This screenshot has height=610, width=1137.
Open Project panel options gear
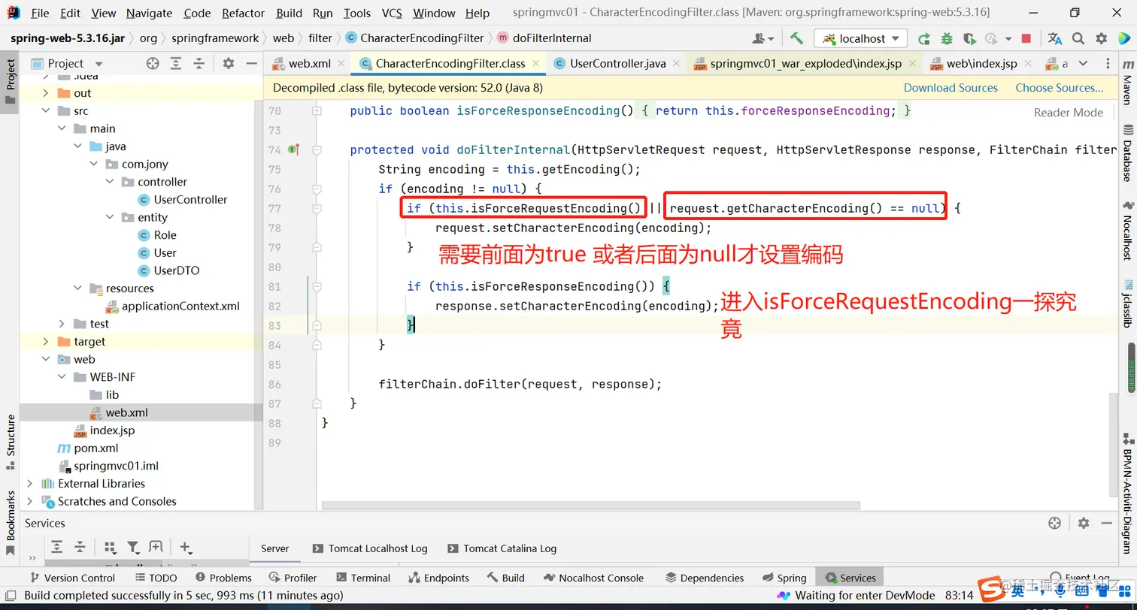tap(229, 64)
